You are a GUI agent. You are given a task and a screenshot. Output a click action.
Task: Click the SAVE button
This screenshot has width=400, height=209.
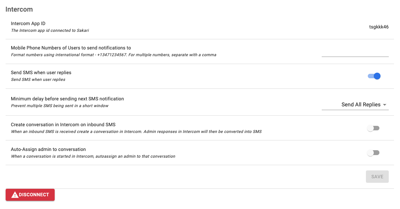(x=377, y=176)
